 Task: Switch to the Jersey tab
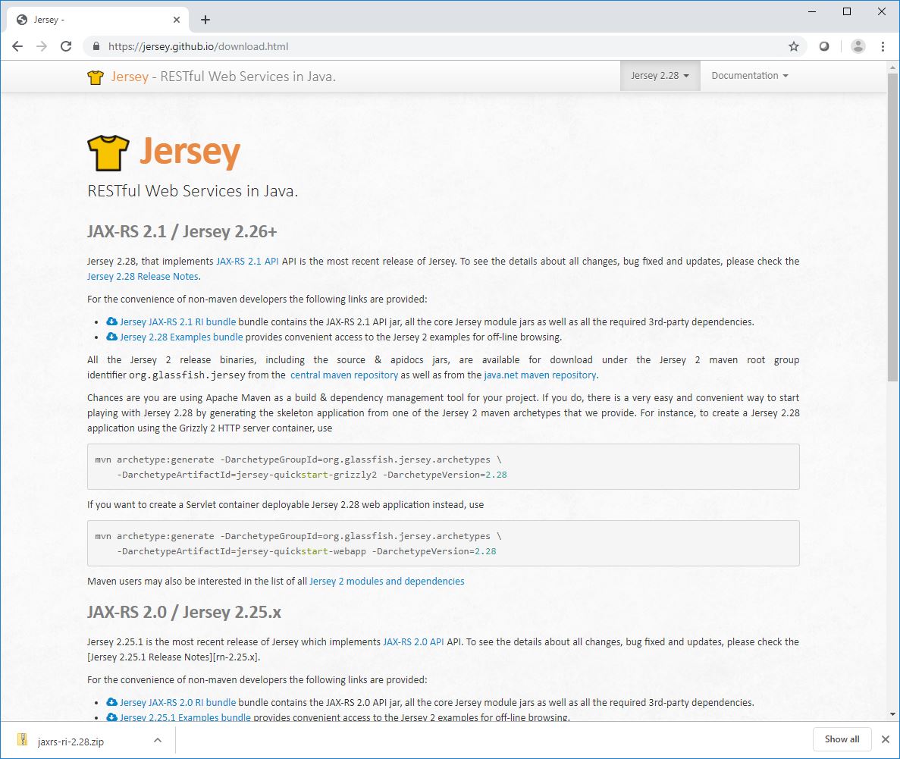(x=98, y=20)
